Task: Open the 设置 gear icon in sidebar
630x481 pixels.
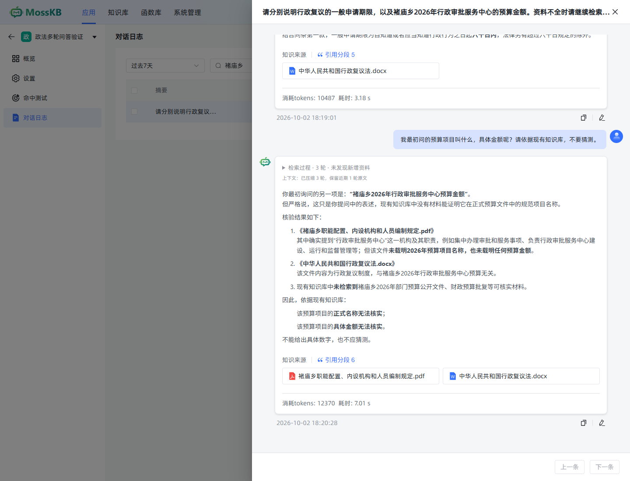Action: coord(16,78)
